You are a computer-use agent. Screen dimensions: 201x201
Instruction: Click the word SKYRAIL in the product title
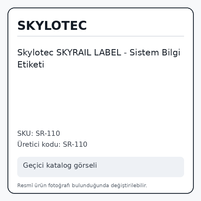coord(74,53)
